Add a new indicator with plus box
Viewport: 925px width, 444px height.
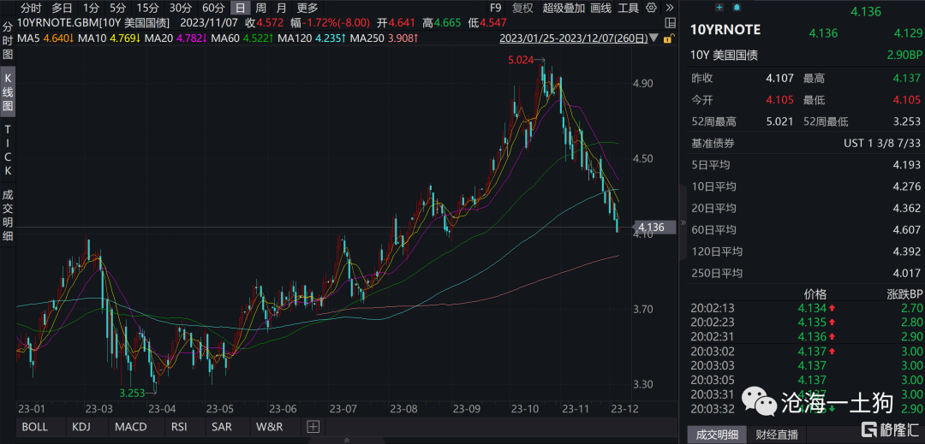click(313, 426)
